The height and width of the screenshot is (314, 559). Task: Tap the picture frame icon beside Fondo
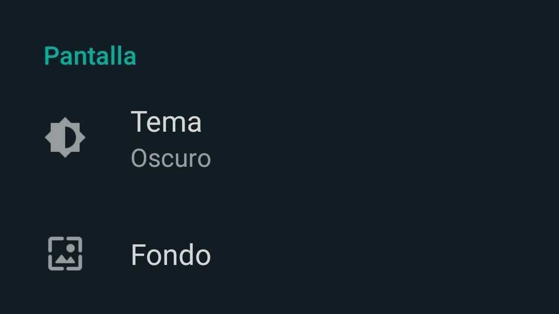point(65,254)
